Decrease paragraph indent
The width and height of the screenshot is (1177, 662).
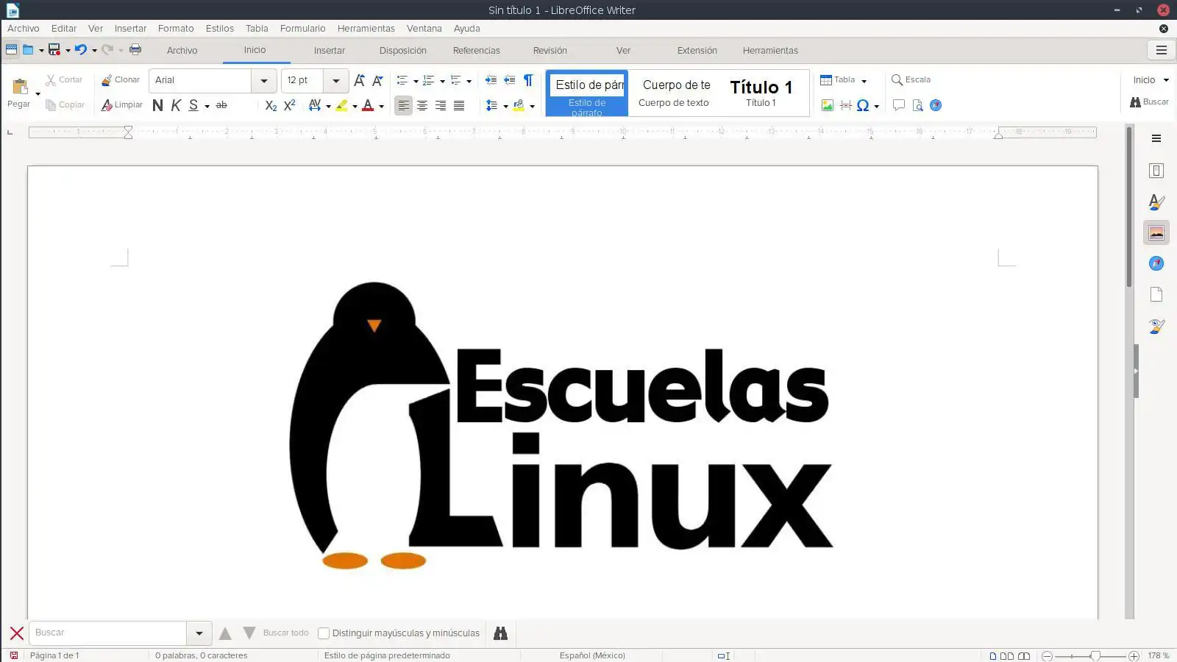[509, 80]
